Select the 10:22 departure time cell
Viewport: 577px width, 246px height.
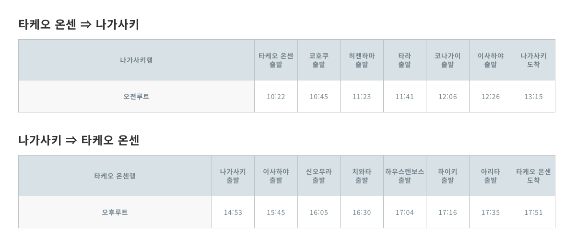click(x=276, y=97)
